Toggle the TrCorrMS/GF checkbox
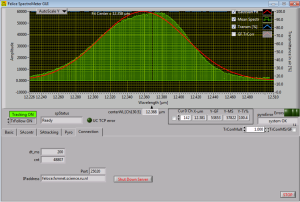Image resolution: width=300 pixels, height=202 pixels. tap(266, 129)
